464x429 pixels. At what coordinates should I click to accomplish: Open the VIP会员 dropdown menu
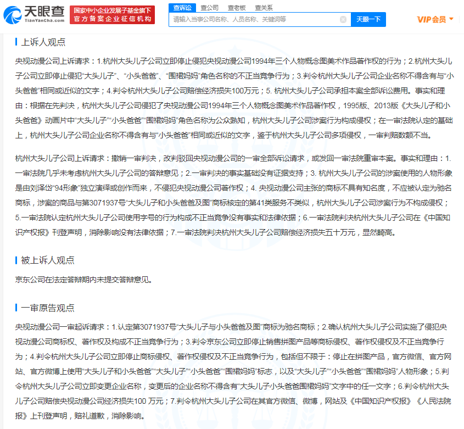click(435, 20)
